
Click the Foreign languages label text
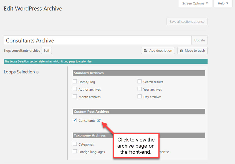pos(92,152)
